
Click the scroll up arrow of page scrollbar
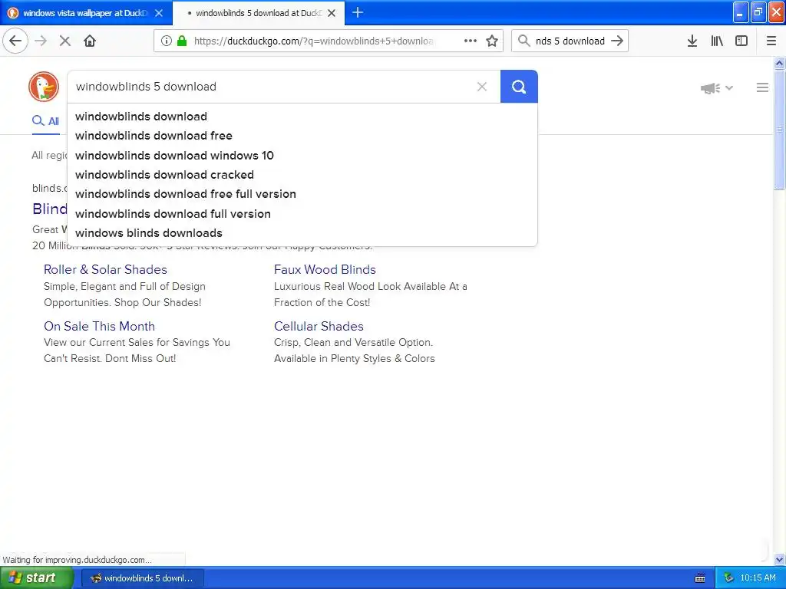click(779, 64)
